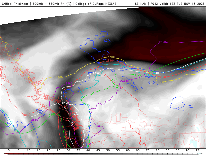Select the 95 value on the RH color scale
This screenshot has height=155, width=206.
197,150
